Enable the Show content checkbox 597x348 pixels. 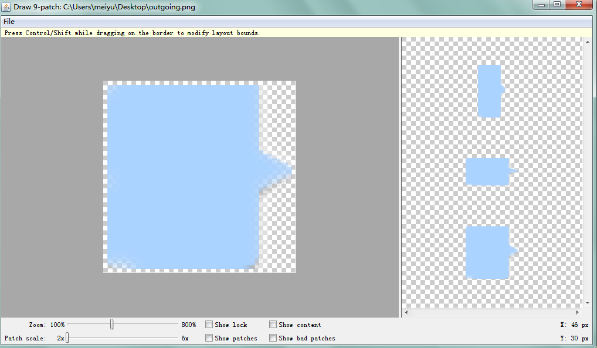[x=273, y=325]
